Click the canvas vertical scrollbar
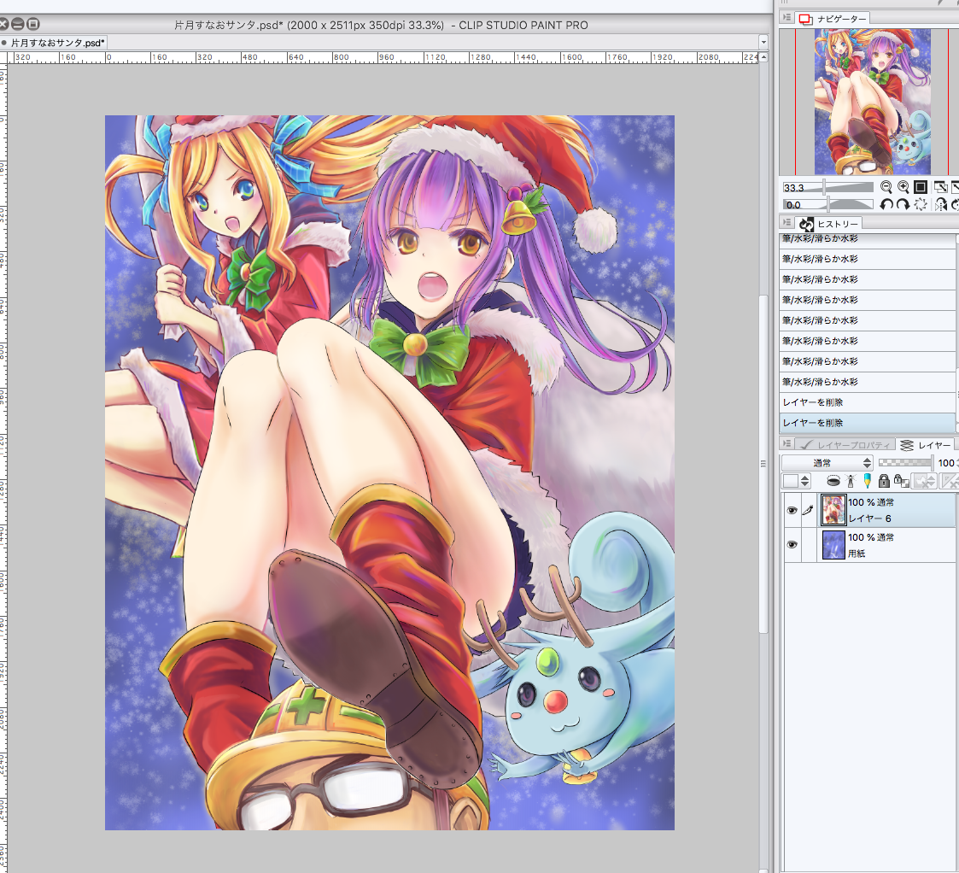The width and height of the screenshot is (959, 873). pyautogui.click(x=763, y=463)
